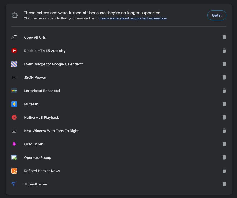Delete the Open-as-Popup extension
Screen dimensions: 237x198
tap(224, 157)
